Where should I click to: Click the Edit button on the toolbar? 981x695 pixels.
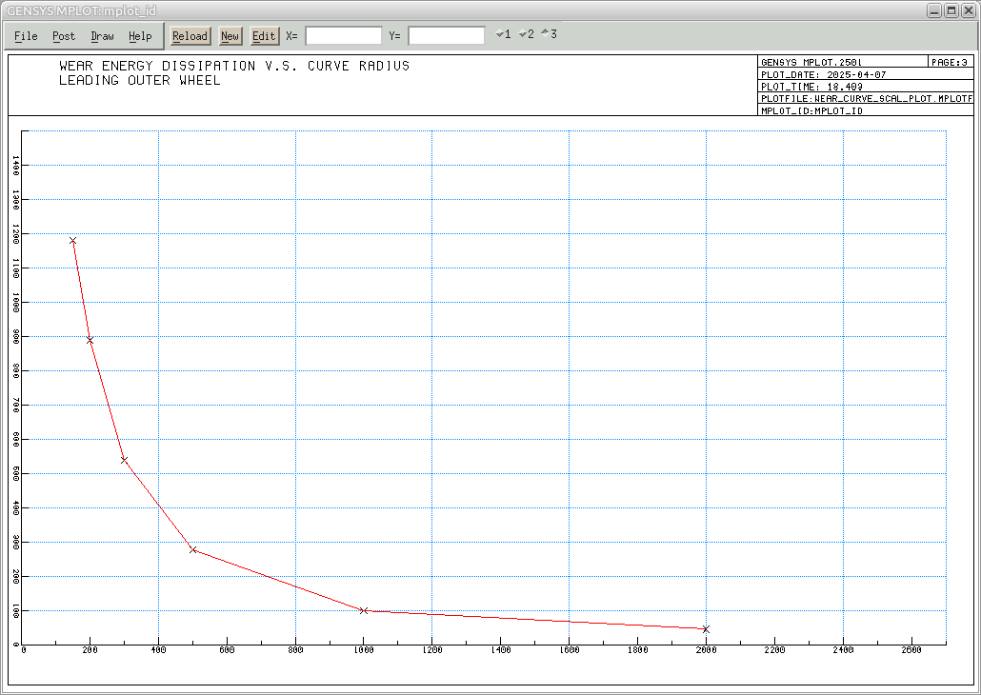coord(264,35)
